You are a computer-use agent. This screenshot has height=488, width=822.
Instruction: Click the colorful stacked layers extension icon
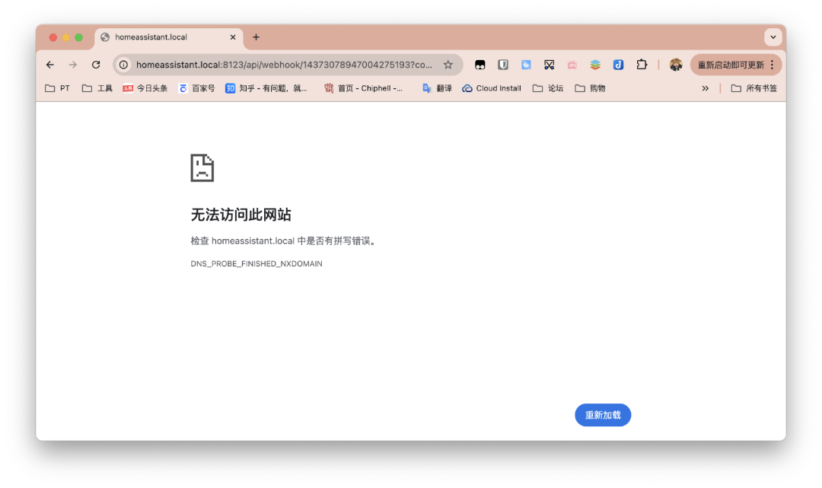pyautogui.click(x=595, y=65)
